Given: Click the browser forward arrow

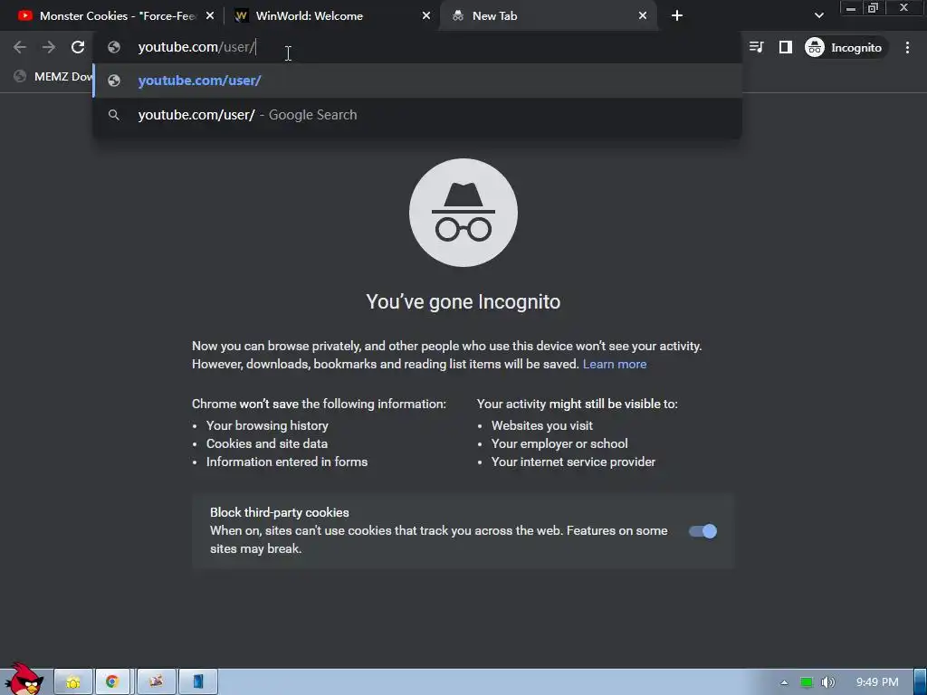Looking at the screenshot, I should [x=49, y=47].
